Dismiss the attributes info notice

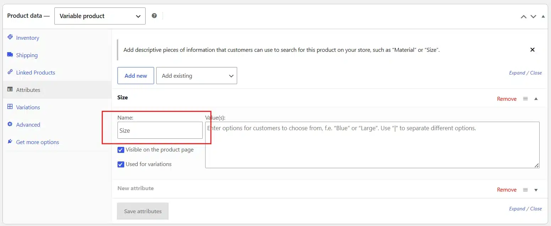coord(532,50)
